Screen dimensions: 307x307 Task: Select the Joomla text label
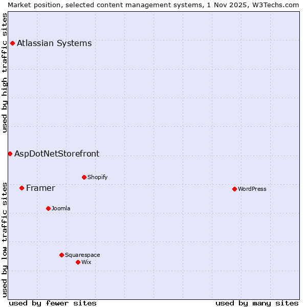tap(61, 208)
